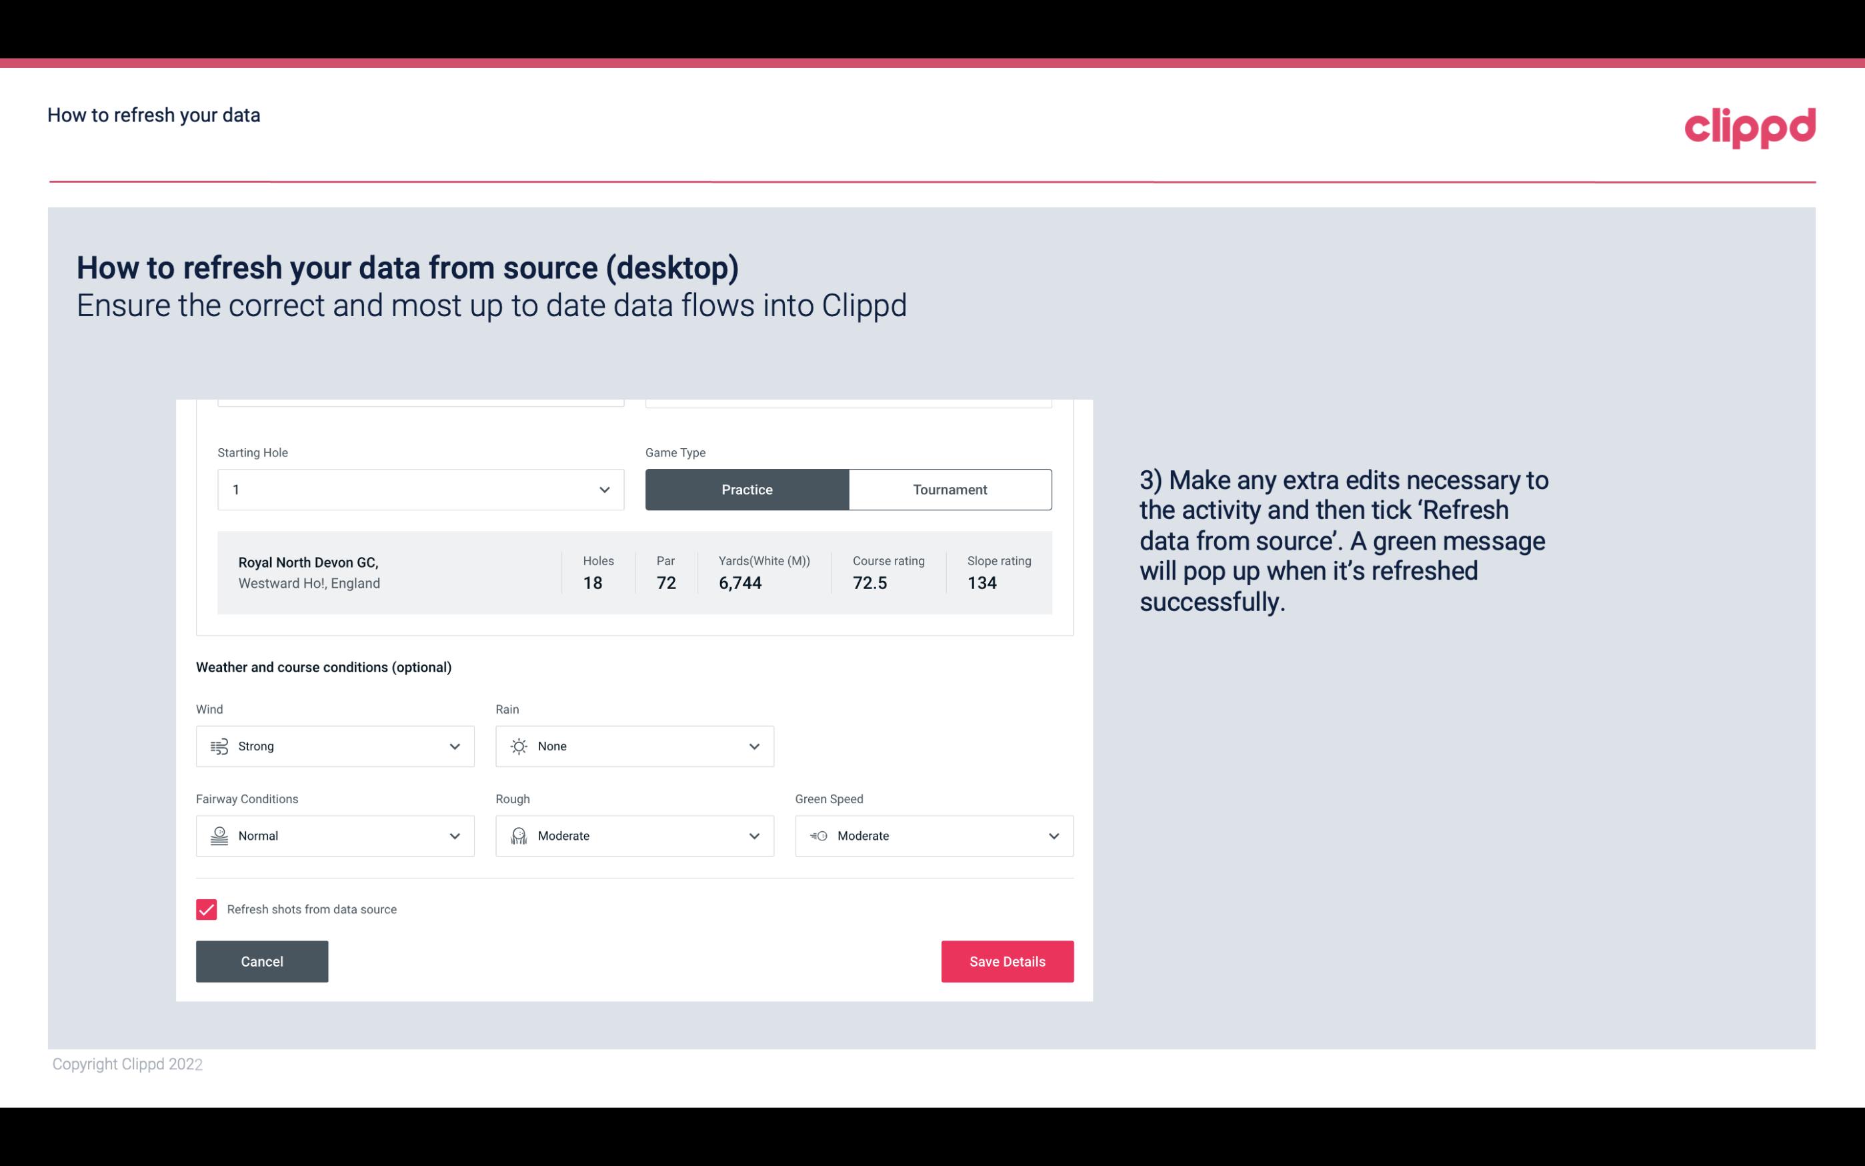This screenshot has width=1865, height=1166.
Task: Click the Cancel button
Action: [262, 961]
